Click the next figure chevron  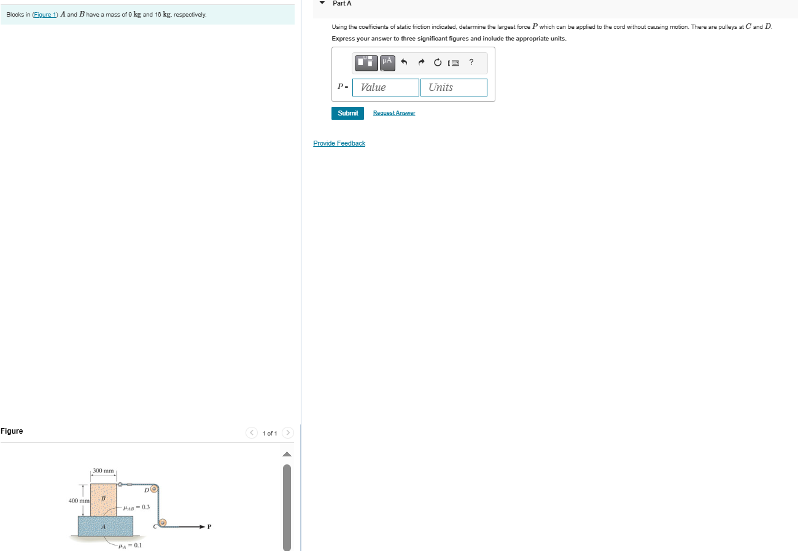pos(287,432)
